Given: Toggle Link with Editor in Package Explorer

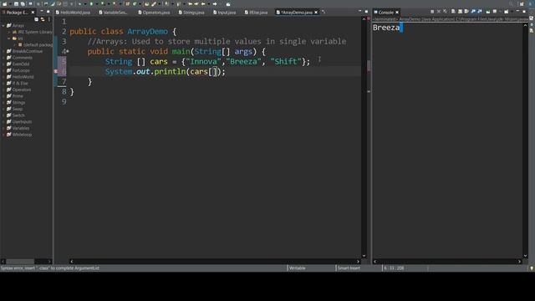Looking at the screenshot, I should point(43,19).
